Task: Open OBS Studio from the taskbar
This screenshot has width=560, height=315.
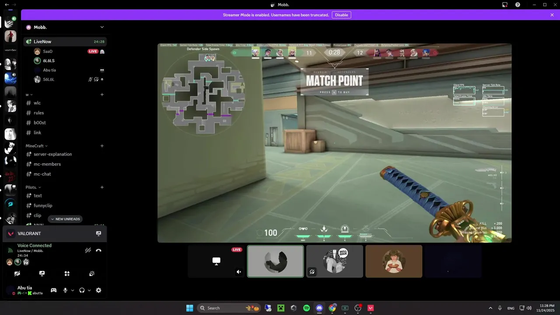Action: (358, 308)
